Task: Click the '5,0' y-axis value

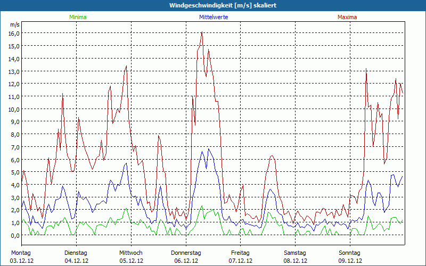Action: coord(16,172)
